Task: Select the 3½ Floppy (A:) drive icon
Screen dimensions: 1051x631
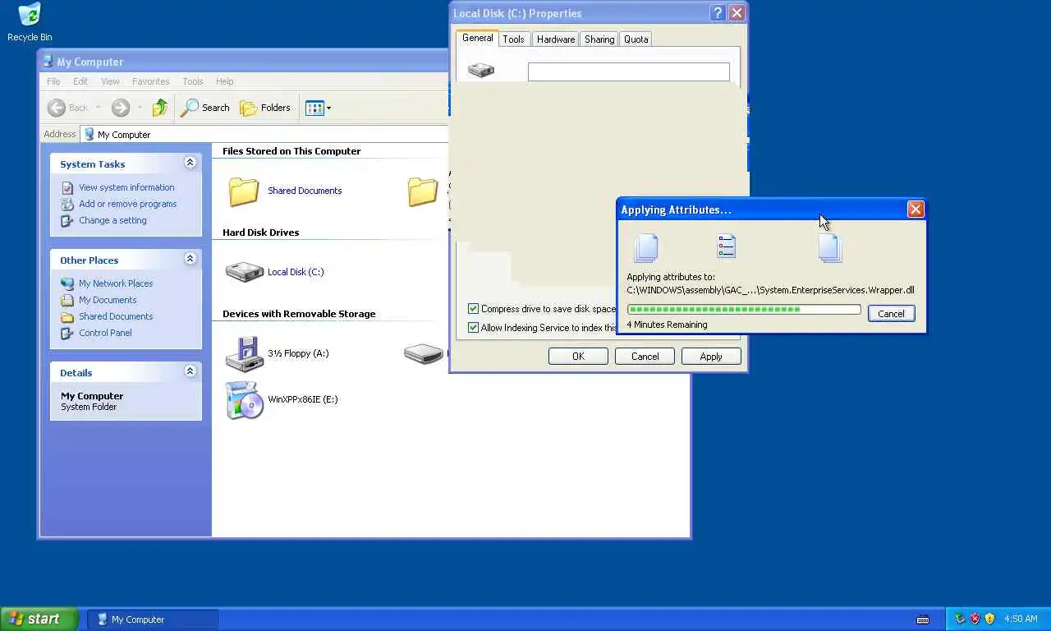Action: click(x=244, y=353)
